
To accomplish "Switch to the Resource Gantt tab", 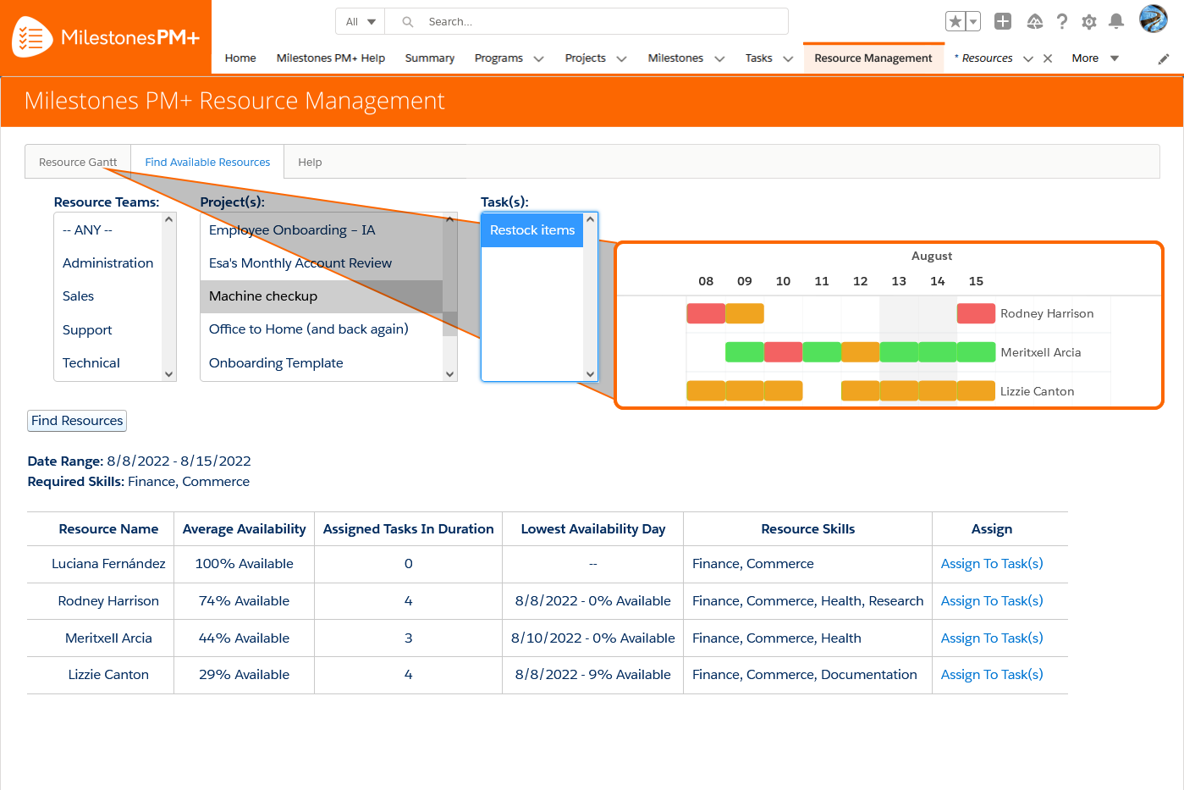I will 77,162.
